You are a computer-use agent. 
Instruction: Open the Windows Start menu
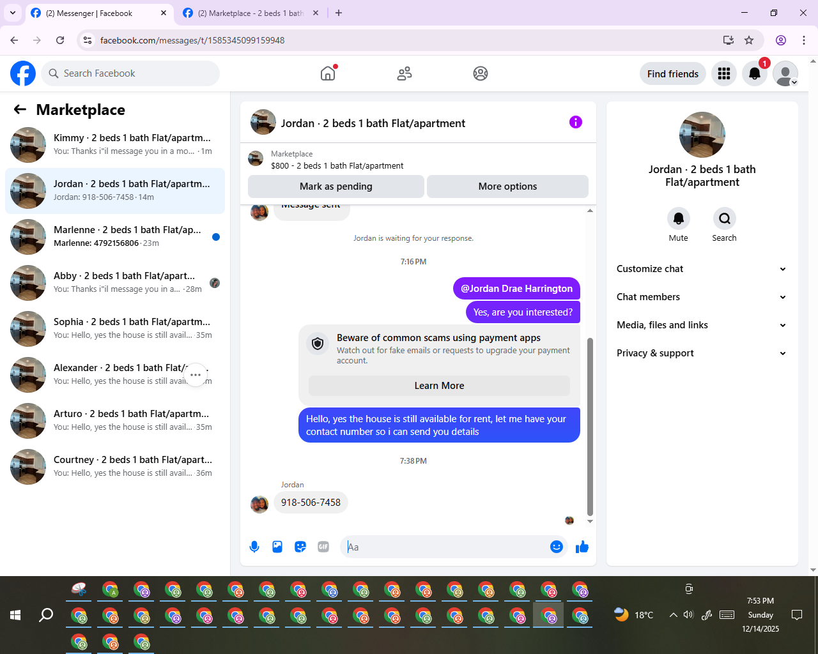click(x=15, y=615)
